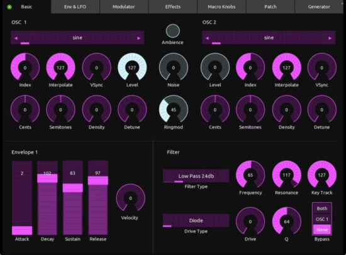Image resolution: width=346 pixels, height=255 pixels.
Task: Select the None bypass option
Action: pos(322,230)
